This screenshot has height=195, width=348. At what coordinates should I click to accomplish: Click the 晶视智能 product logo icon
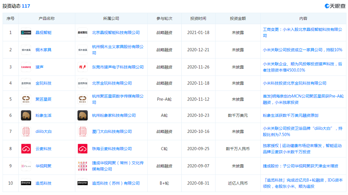pos(26,33)
